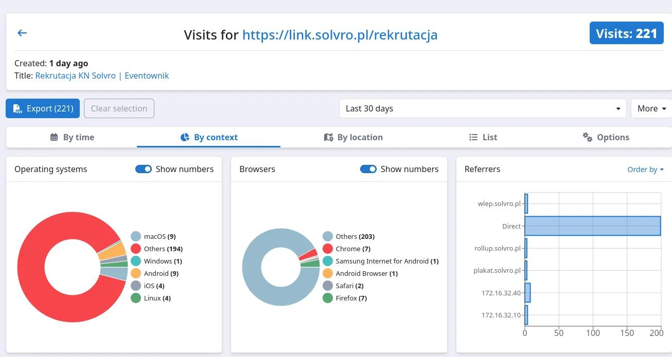Click the pie chart icon in By context
Image resolution: width=672 pixels, height=357 pixels.
pos(185,137)
